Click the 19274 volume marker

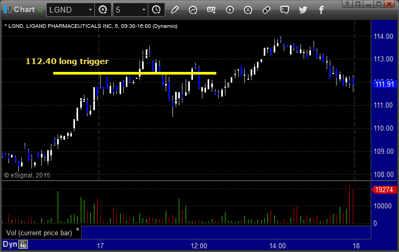click(384, 190)
